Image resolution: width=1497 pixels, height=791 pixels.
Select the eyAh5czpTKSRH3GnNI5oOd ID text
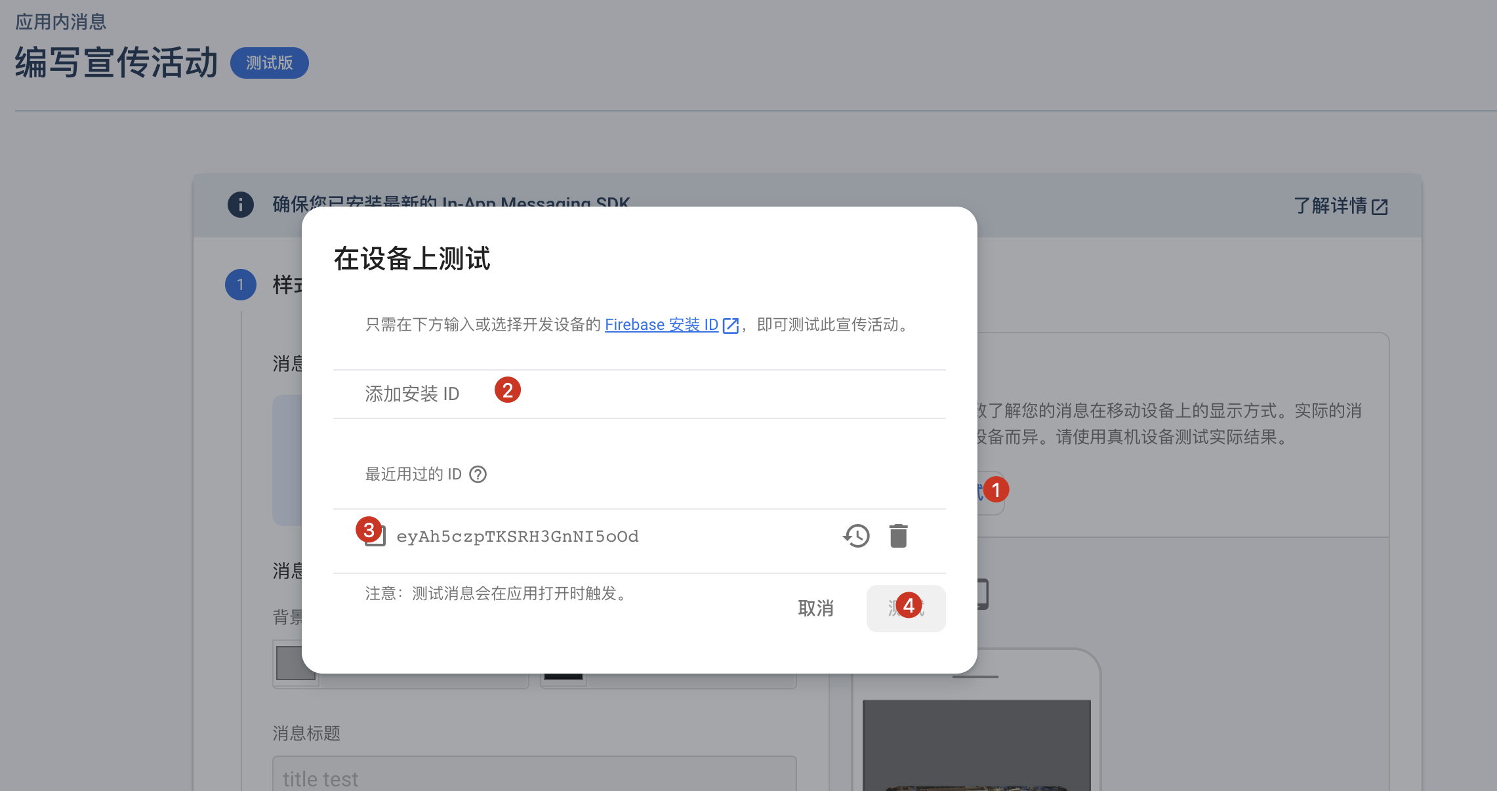pos(517,537)
